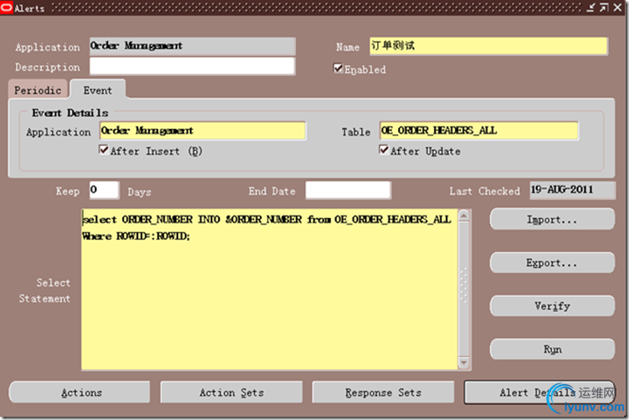
Task: Click the scroll up arrow of statement area
Action: pos(464,216)
